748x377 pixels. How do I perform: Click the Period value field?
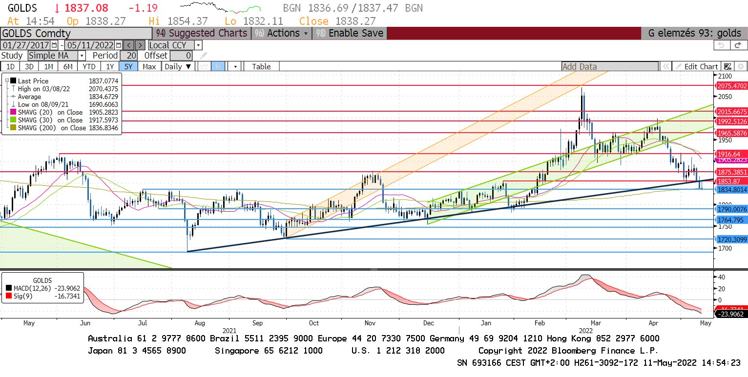[128, 56]
